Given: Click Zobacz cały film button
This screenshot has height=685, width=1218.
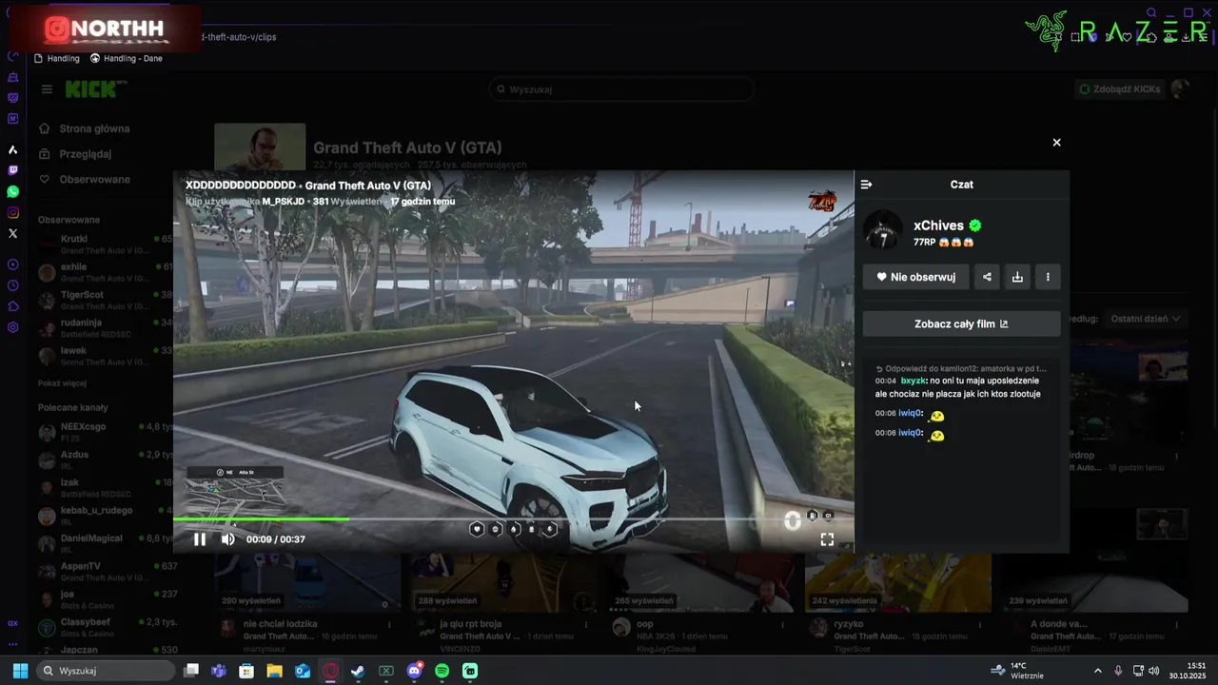Looking at the screenshot, I should (961, 323).
